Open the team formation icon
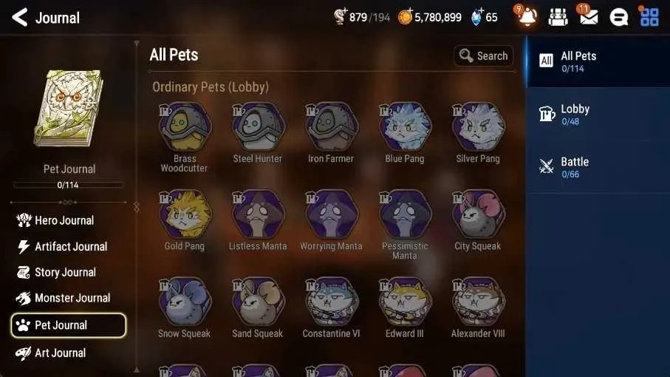 (x=558, y=18)
